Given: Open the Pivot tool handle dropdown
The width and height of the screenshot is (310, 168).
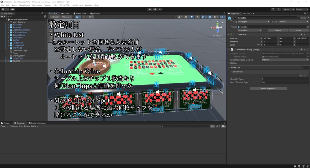Looking at the screenshot, I should pyautogui.click(x=55, y=17).
